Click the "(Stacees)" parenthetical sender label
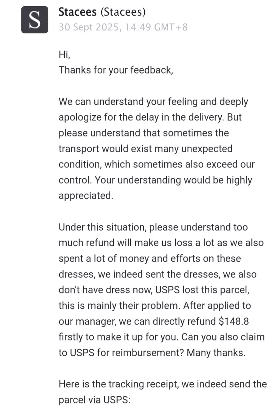This screenshot has width=279, height=406. [x=123, y=12]
